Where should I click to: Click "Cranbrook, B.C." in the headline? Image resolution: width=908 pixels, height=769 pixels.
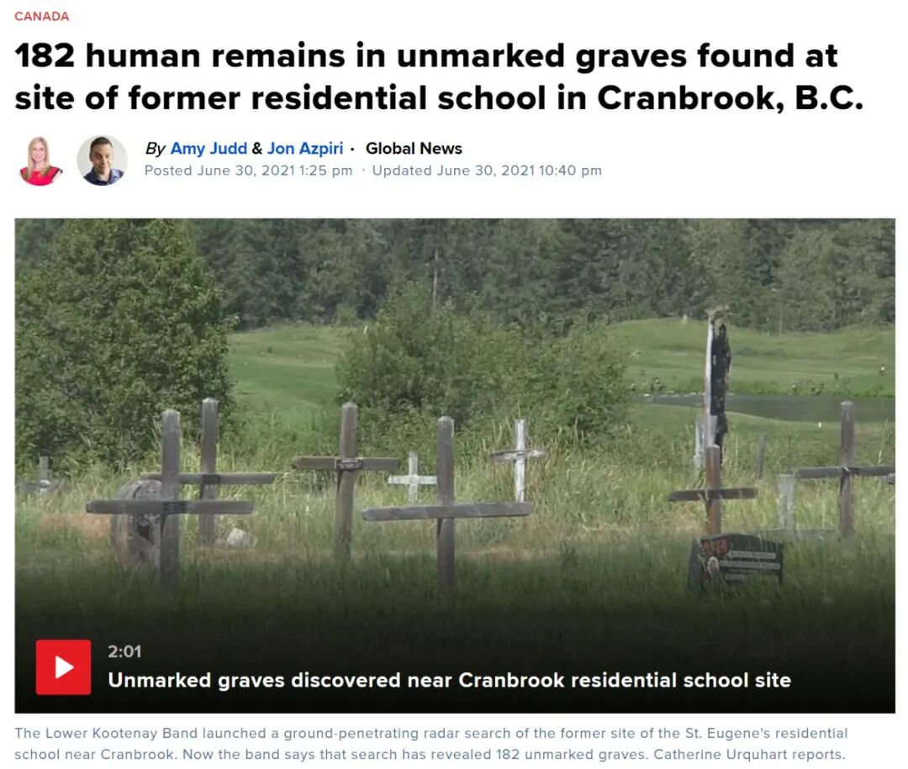point(730,97)
